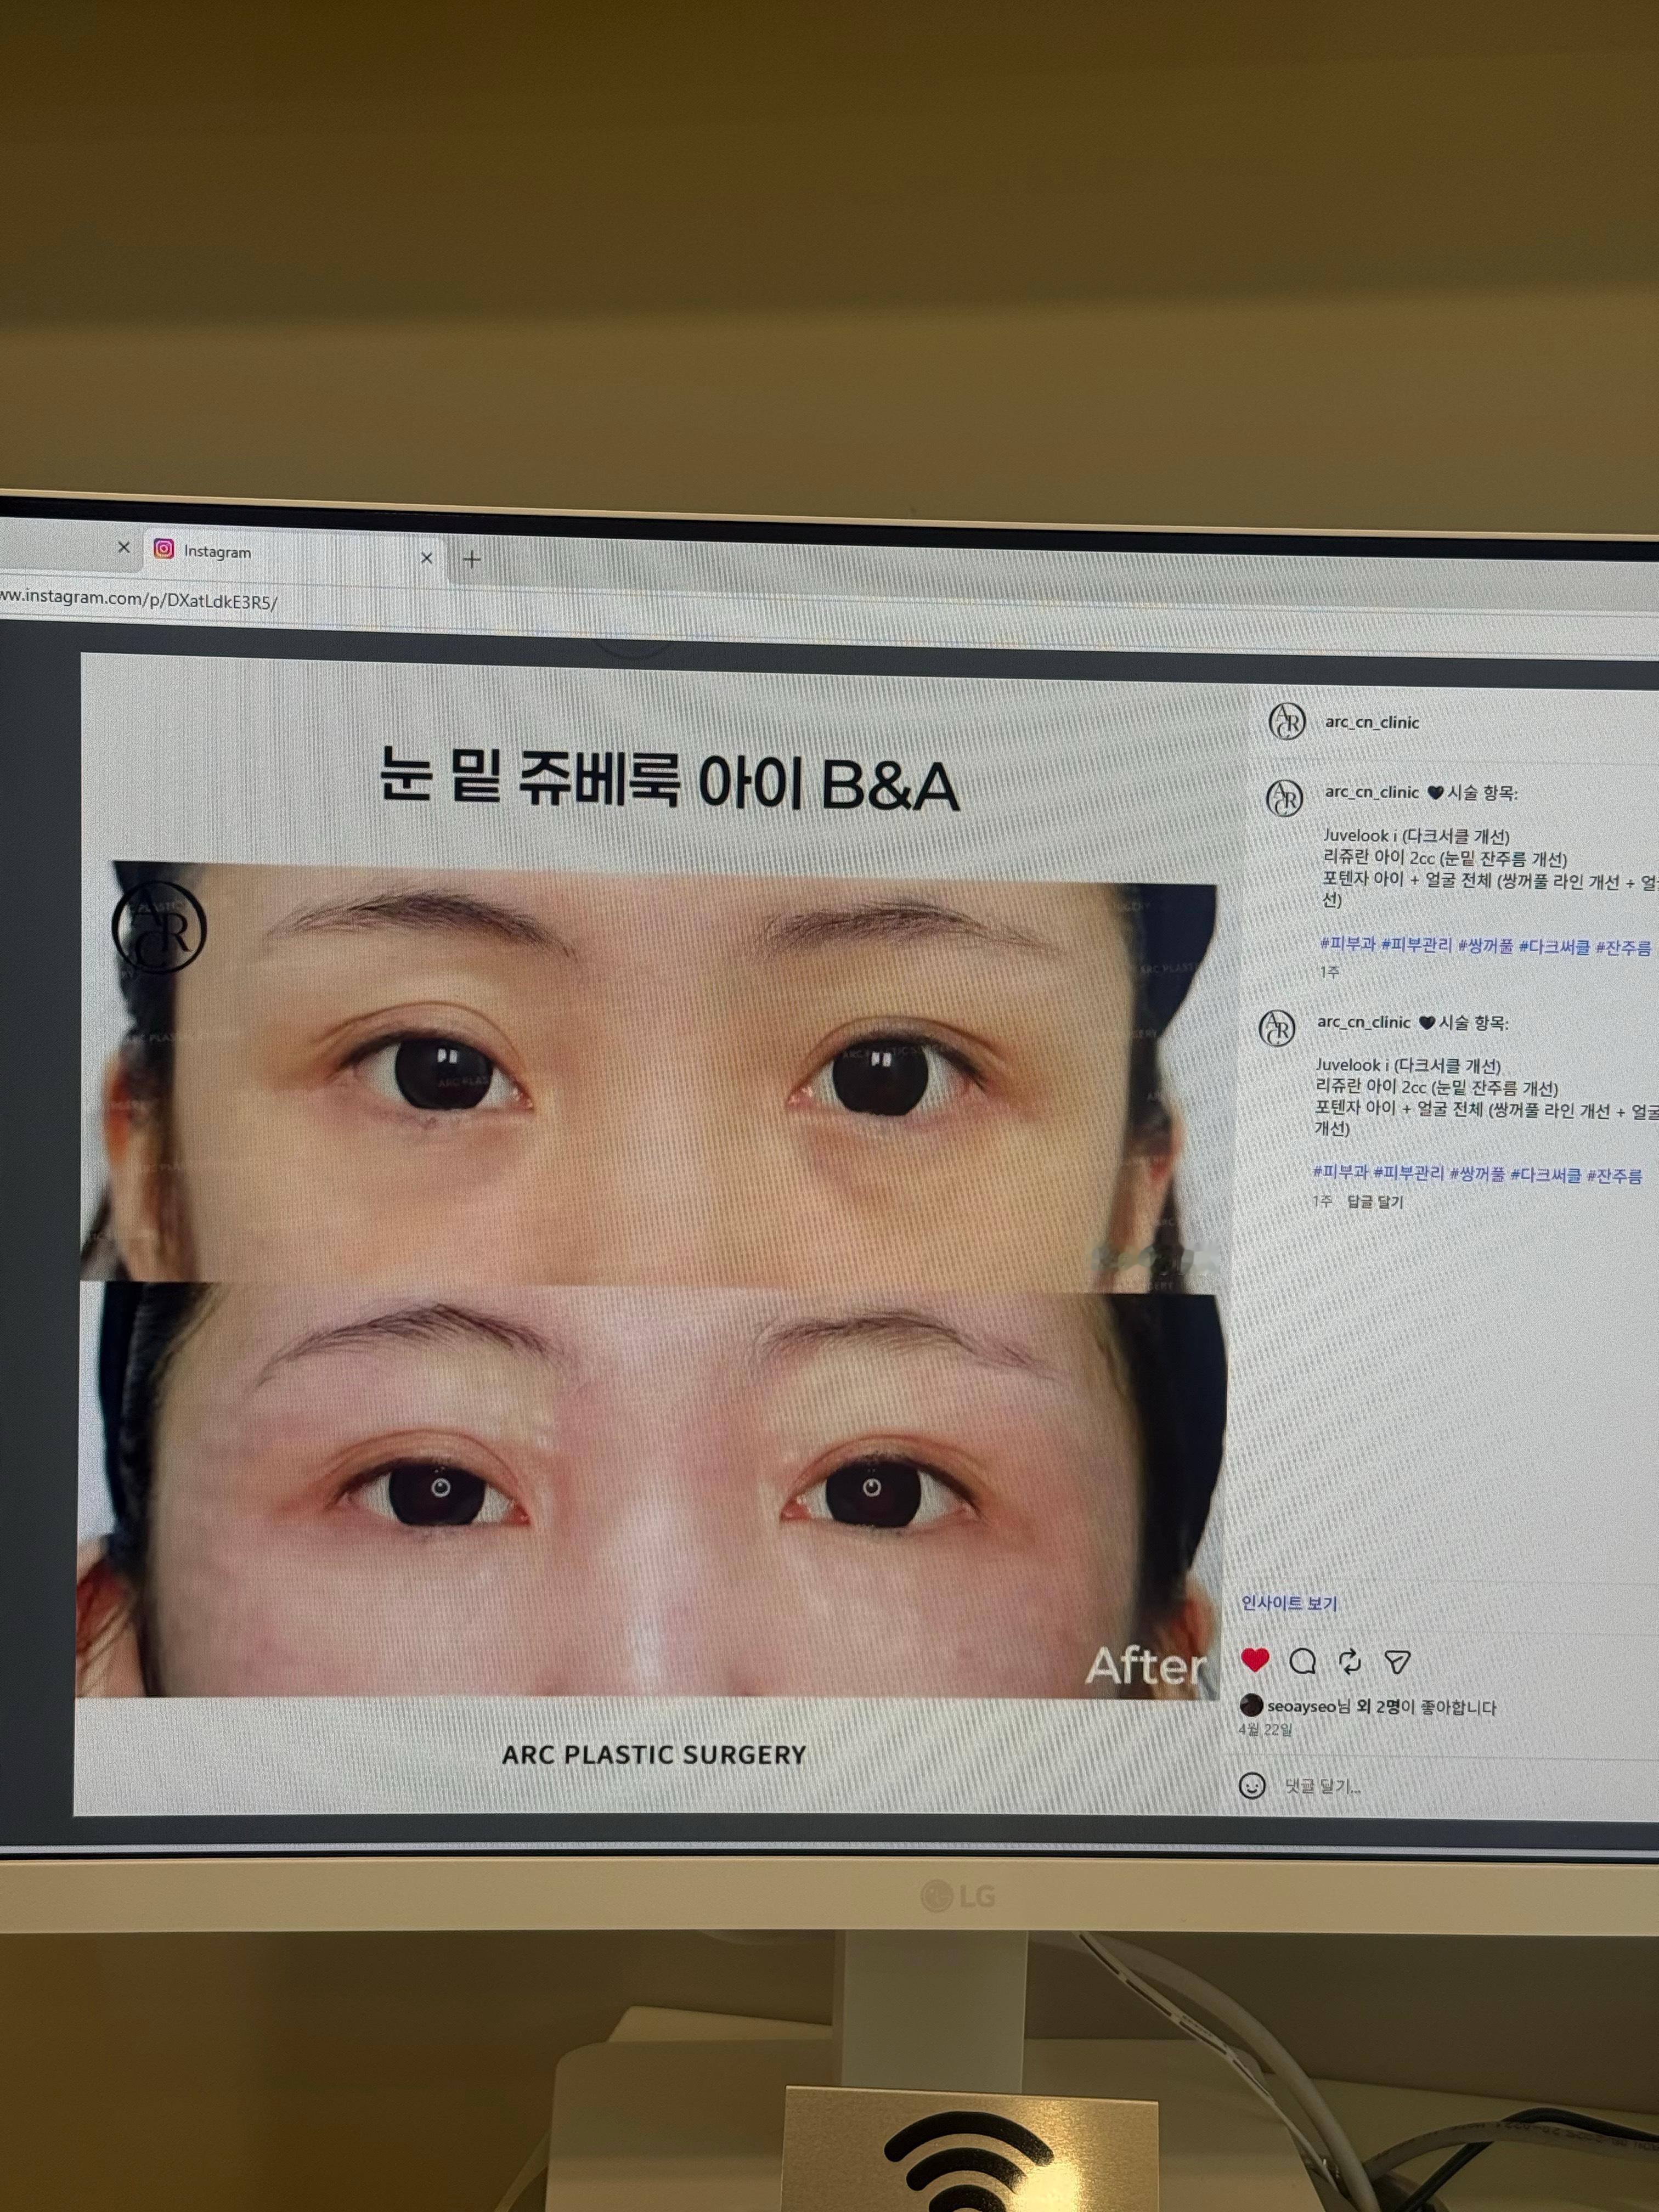Open #잔주름 hashtag in second comment

[1614, 1177]
